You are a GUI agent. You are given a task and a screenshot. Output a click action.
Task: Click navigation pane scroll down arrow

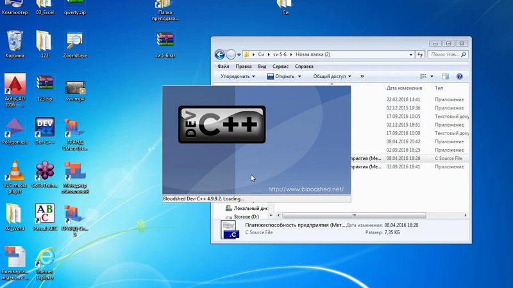coord(271,215)
